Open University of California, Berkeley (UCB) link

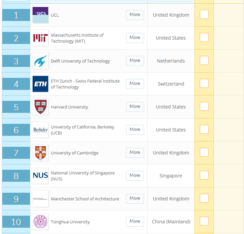[83, 130]
